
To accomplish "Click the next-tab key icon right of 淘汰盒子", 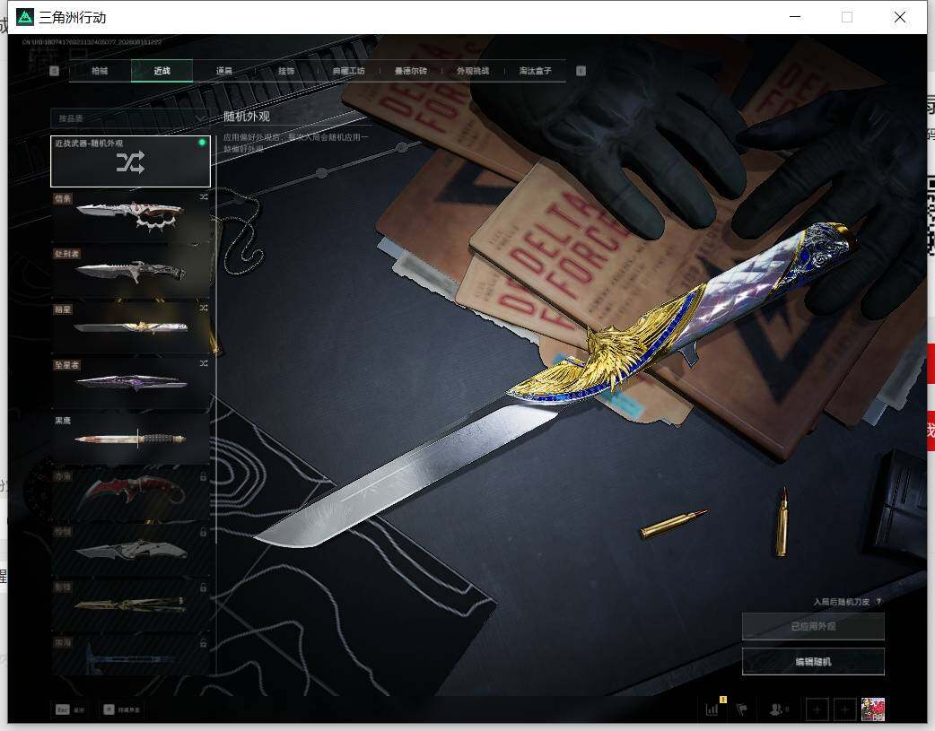I will [x=581, y=71].
